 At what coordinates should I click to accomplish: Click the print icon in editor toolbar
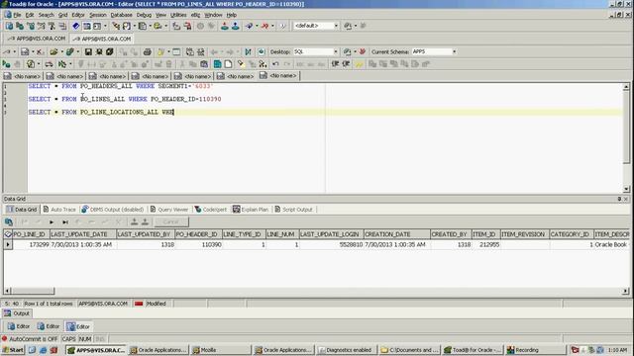148,51
